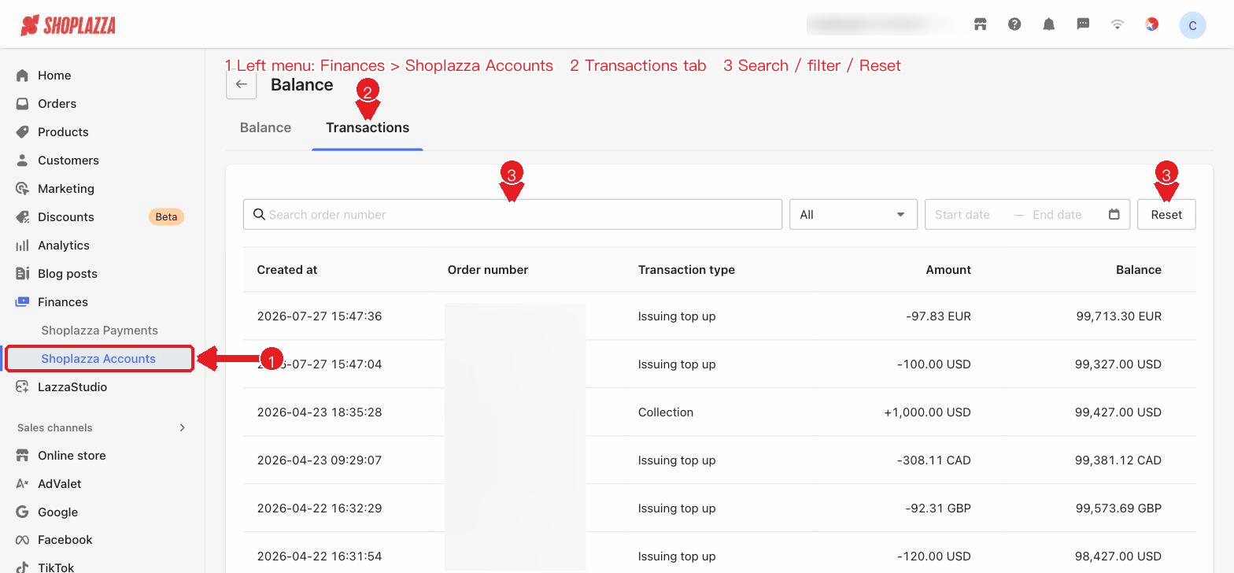Click the search magnifier icon
Image resolution: width=1234 pixels, height=573 pixels.
click(x=259, y=215)
